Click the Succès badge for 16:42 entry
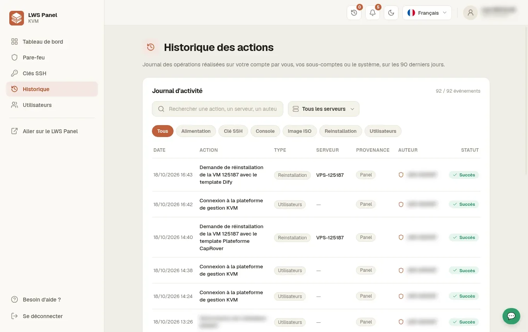Screen dimensions: 528x332 464,204
